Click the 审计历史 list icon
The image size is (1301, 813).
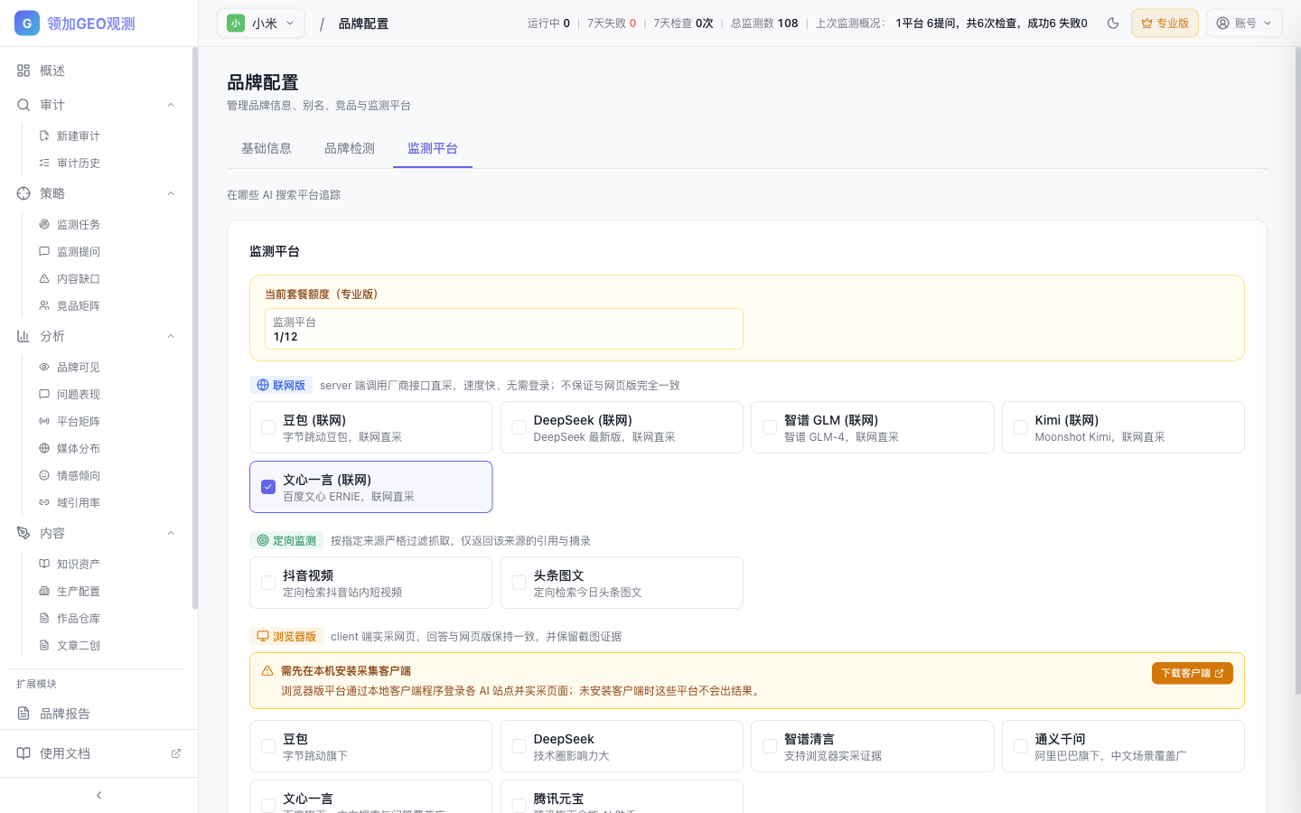tap(44, 163)
